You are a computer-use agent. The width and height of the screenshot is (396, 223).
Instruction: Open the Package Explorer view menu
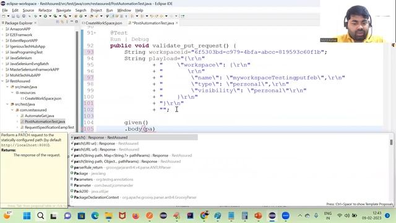pyautogui.click(x=67, y=22)
